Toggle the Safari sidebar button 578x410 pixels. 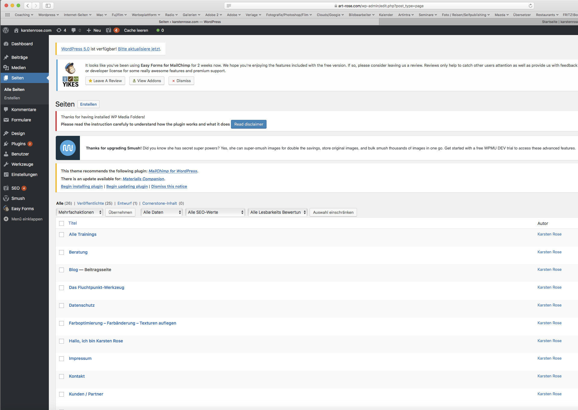coord(48,5)
